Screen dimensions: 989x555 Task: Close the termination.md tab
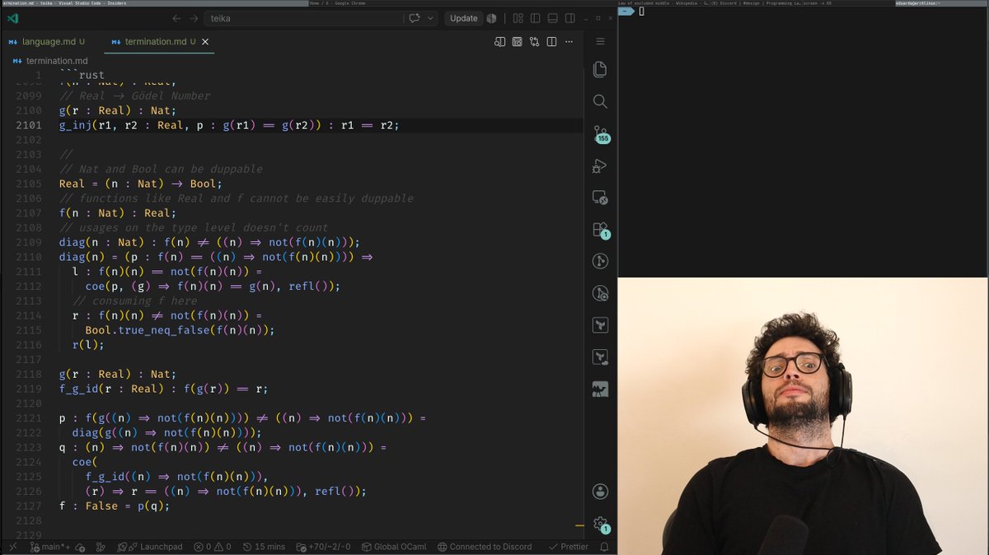[x=205, y=41]
